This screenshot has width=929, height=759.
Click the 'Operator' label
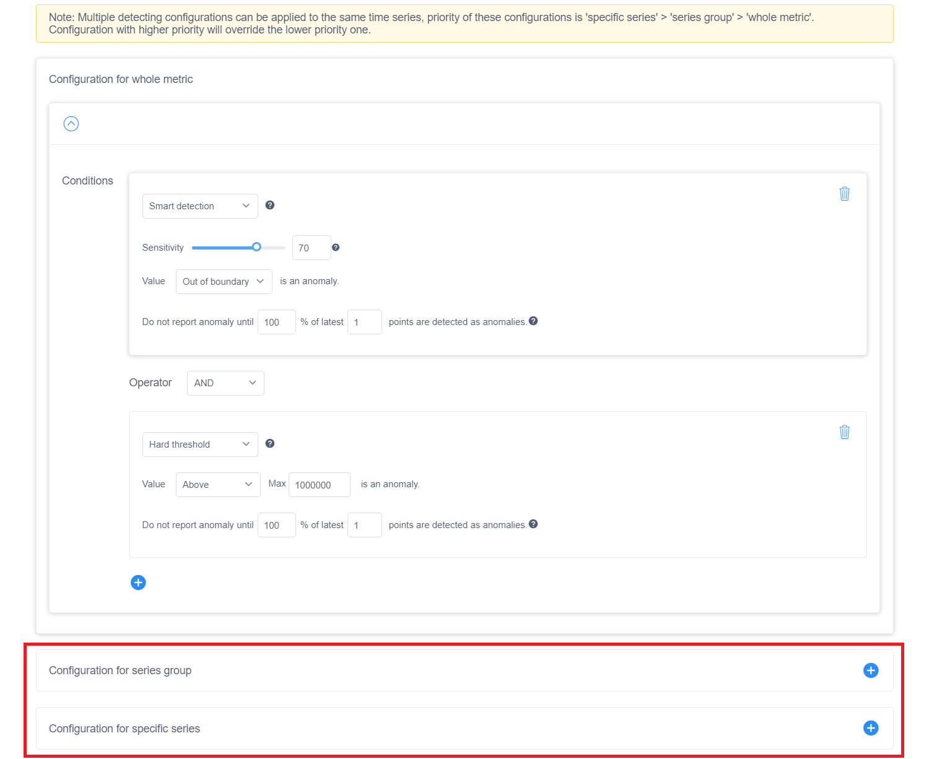150,383
